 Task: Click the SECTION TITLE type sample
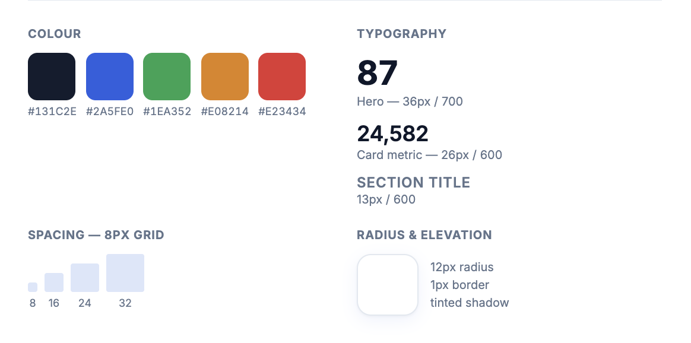tap(413, 182)
